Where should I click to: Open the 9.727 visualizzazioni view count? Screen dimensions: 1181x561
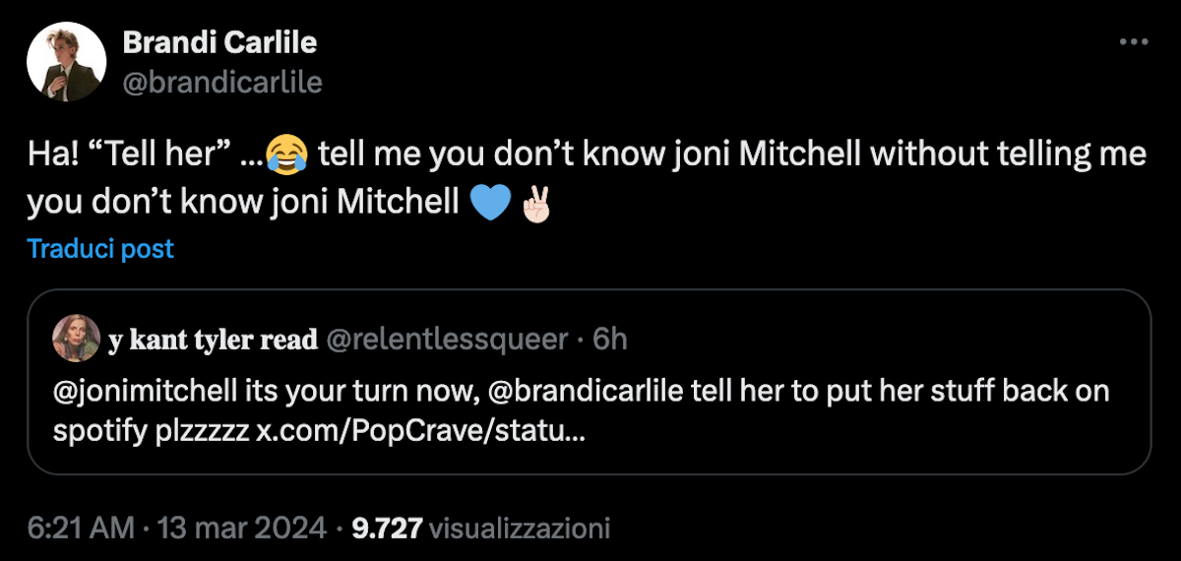(480, 529)
